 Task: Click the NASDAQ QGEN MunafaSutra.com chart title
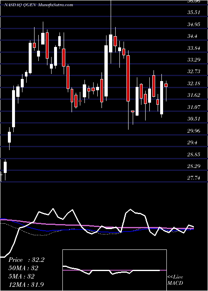pyautogui.click(x=39, y=5)
